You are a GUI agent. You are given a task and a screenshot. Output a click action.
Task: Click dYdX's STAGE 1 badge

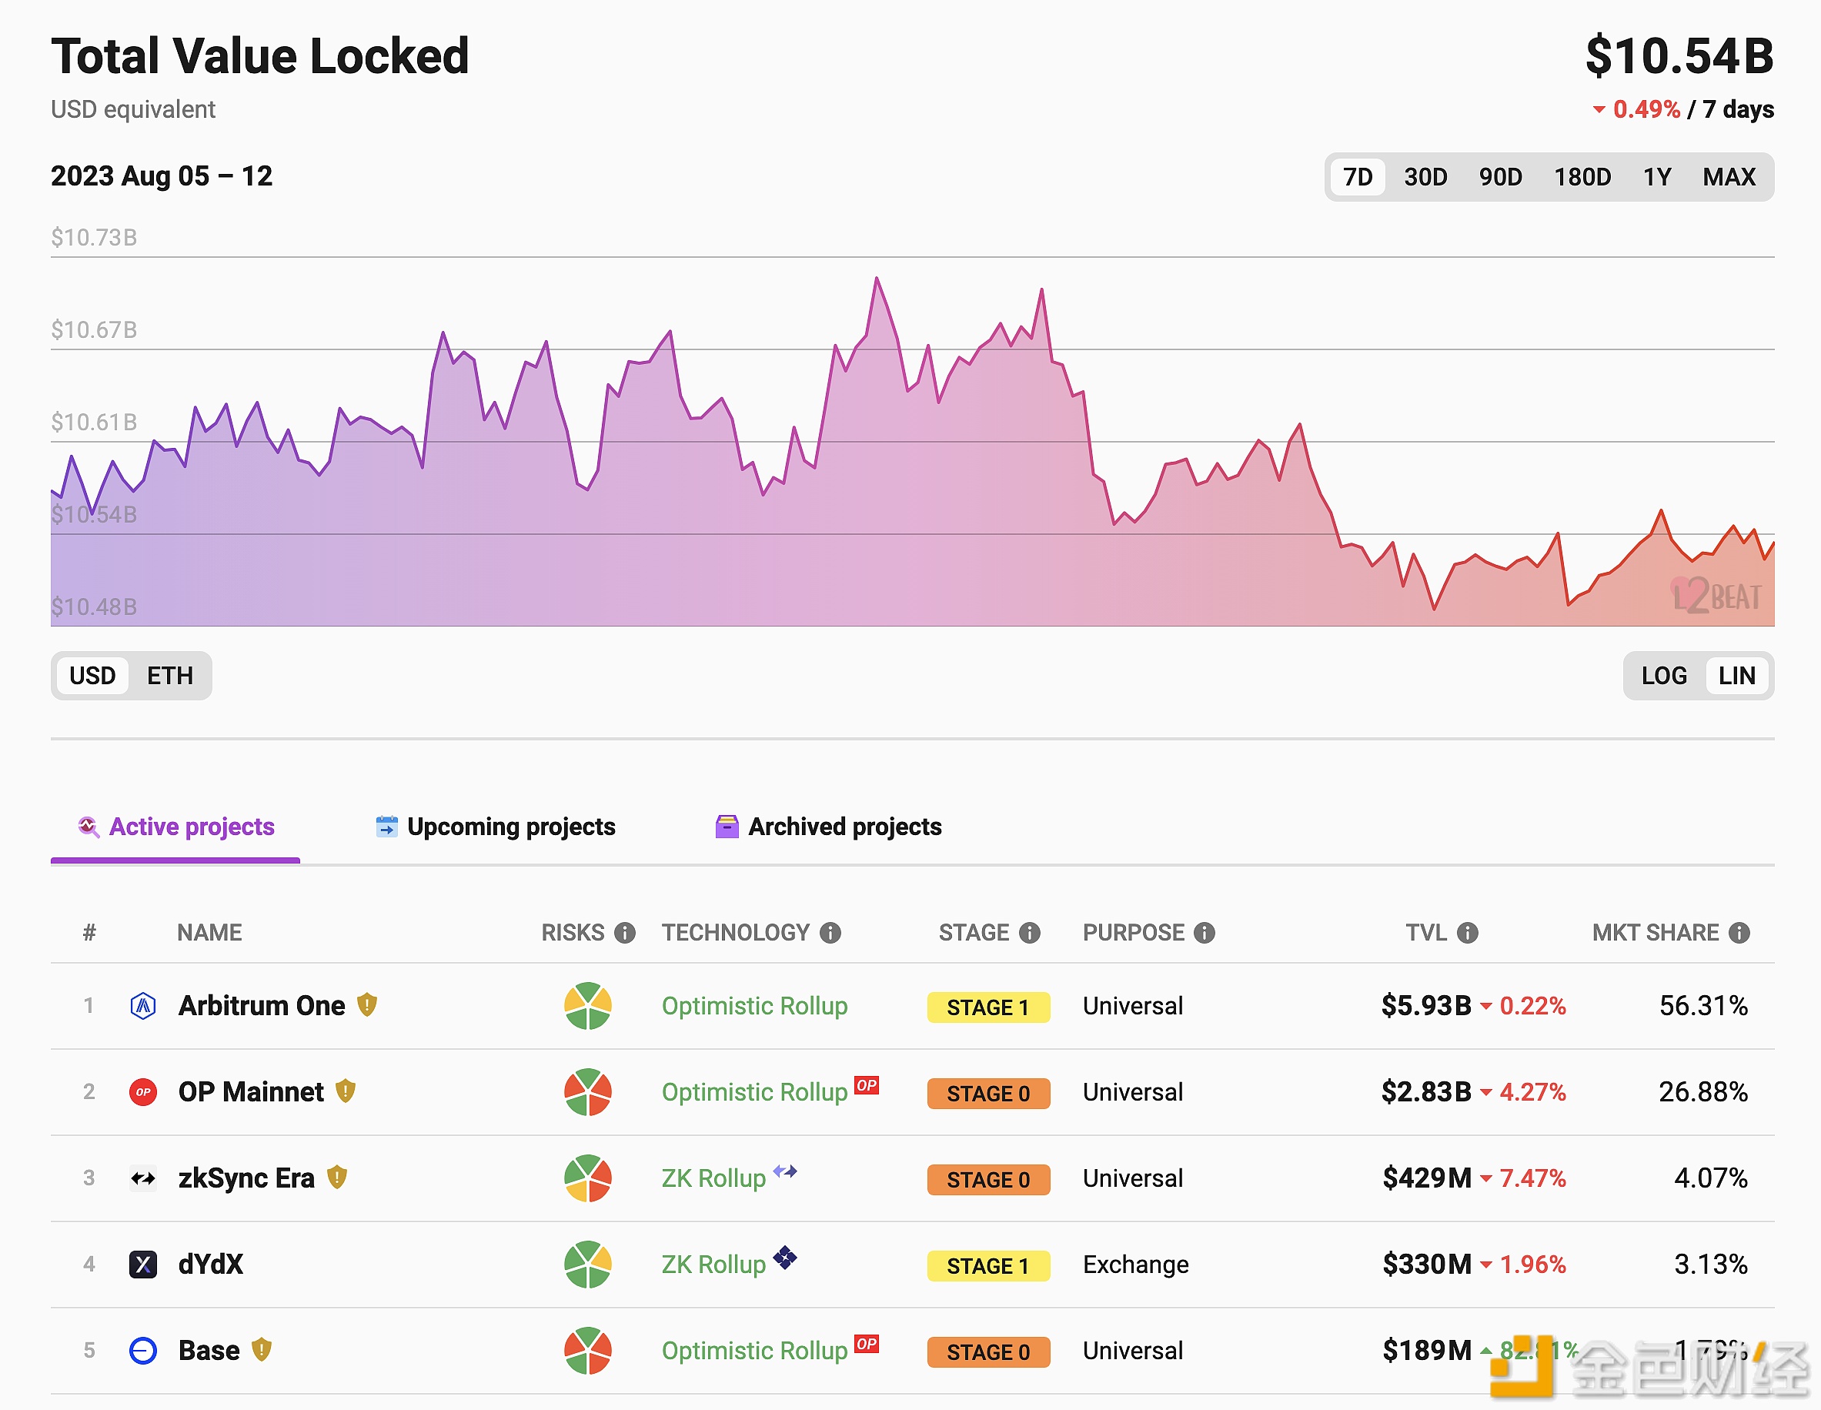[988, 1266]
